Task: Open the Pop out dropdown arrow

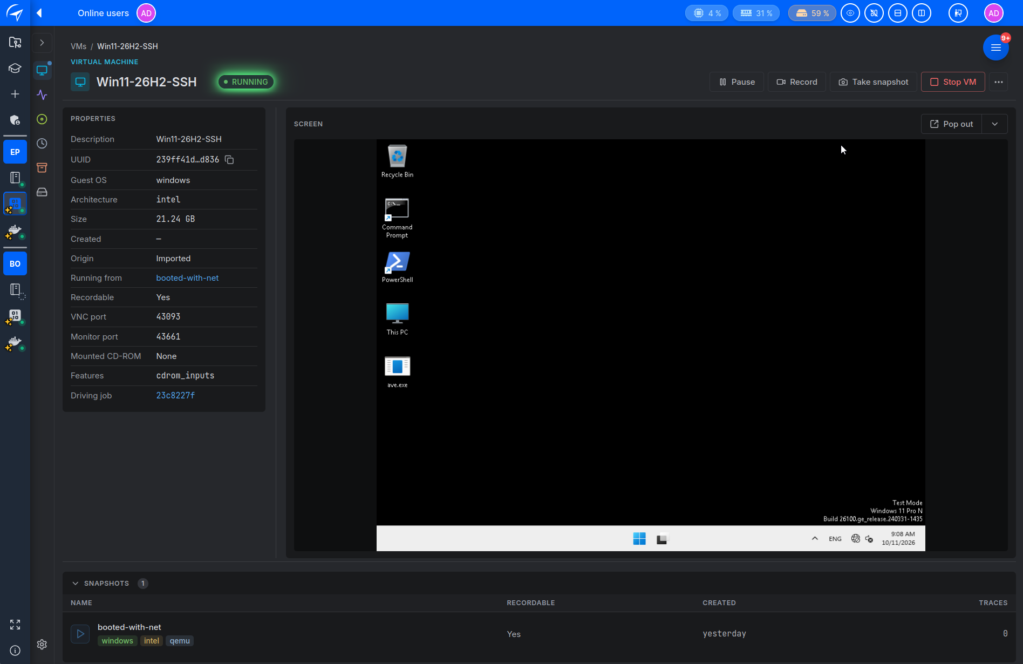Action: pyautogui.click(x=995, y=124)
